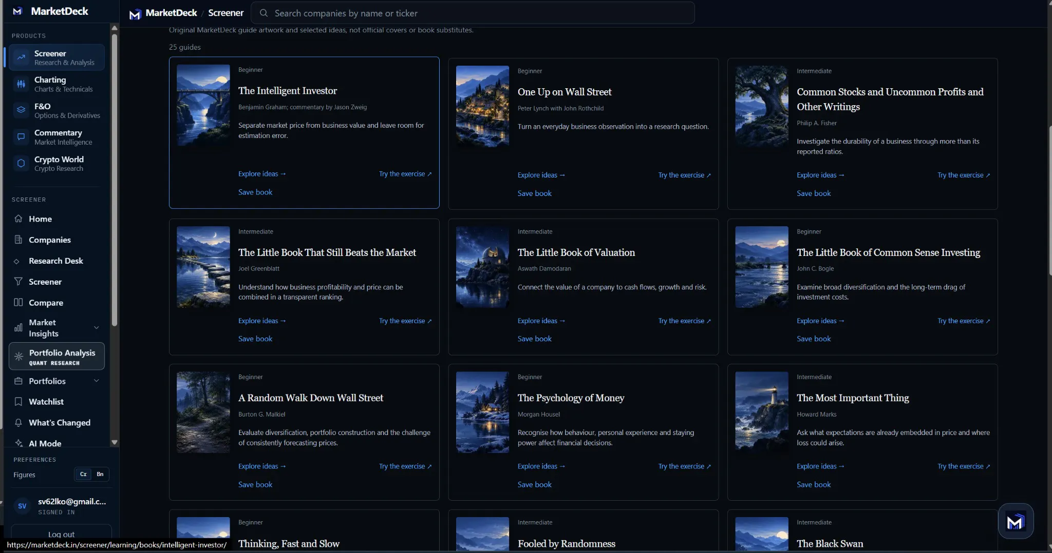1052x553 pixels.
Task: Explore ideas for The Intelligent Investor
Action: 262,174
